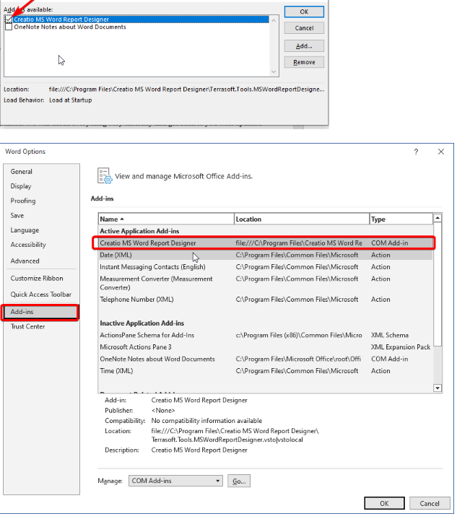
Task: Close the Word Options dialog
Action: (441, 152)
